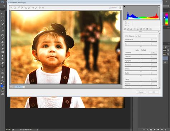Switch to the Effects tab
This screenshot has width=170, height=131.
(x=144, y=29)
